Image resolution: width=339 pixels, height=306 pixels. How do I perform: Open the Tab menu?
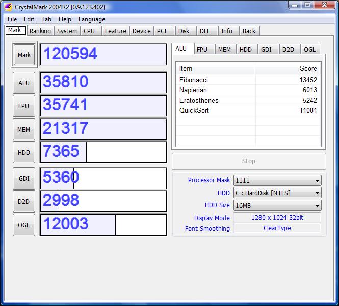point(46,19)
